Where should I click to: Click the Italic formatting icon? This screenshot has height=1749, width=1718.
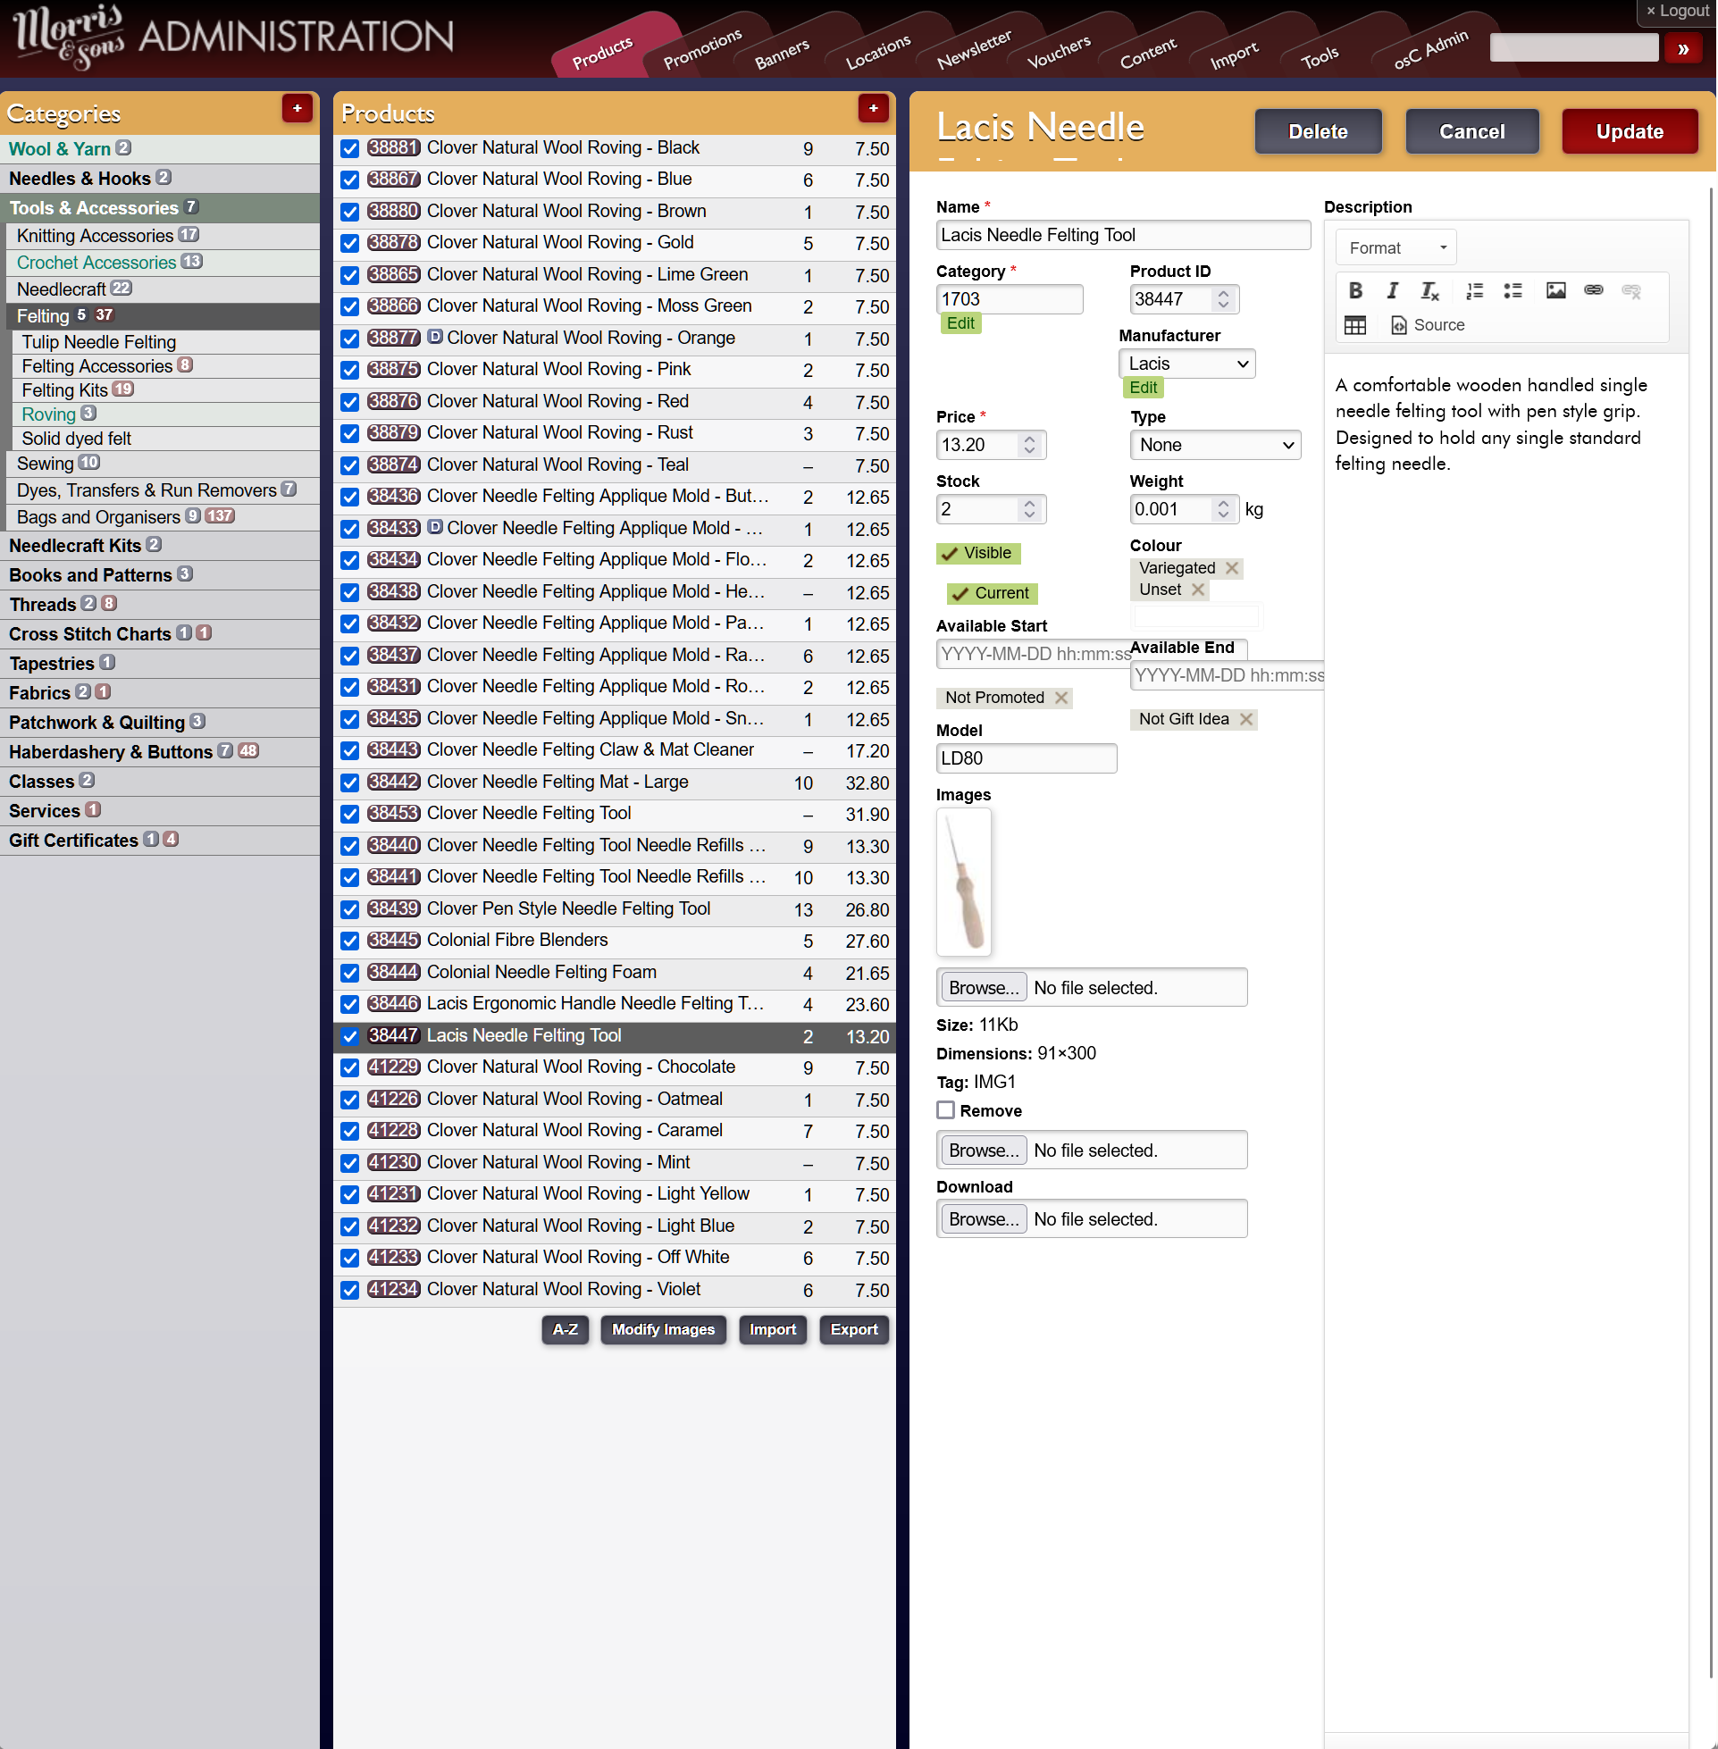1392,290
